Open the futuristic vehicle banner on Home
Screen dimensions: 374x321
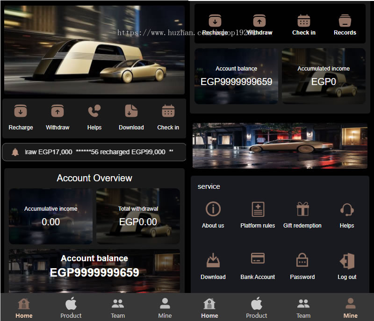[94, 50]
